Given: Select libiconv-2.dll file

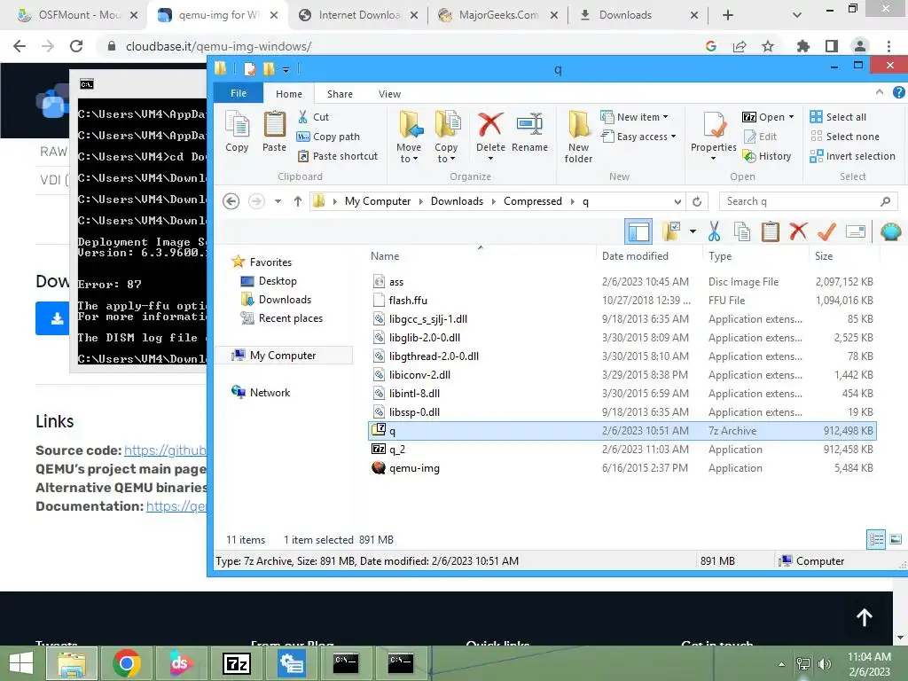Looking at the screenshot, I should click(x=622, y=375).
